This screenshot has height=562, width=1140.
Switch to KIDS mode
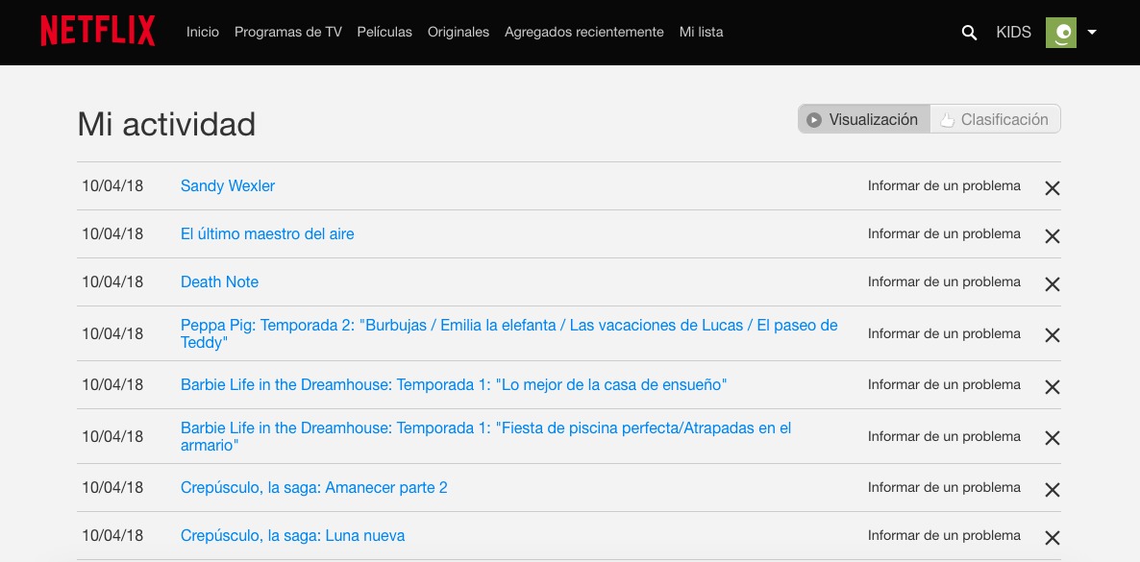click(1013, 32)
